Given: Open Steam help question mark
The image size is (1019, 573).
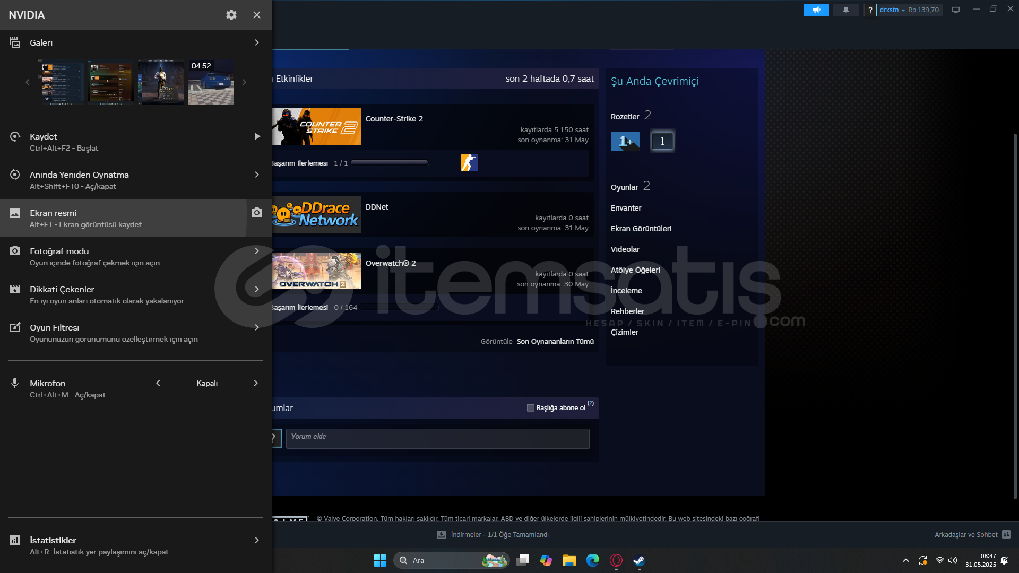Looking at the screenshot, I should [870, 10].
